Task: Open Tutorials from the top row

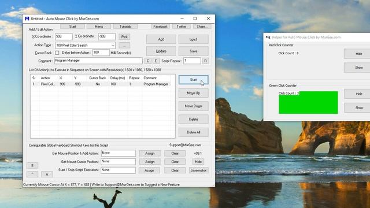Action: [x=125, y=27]
